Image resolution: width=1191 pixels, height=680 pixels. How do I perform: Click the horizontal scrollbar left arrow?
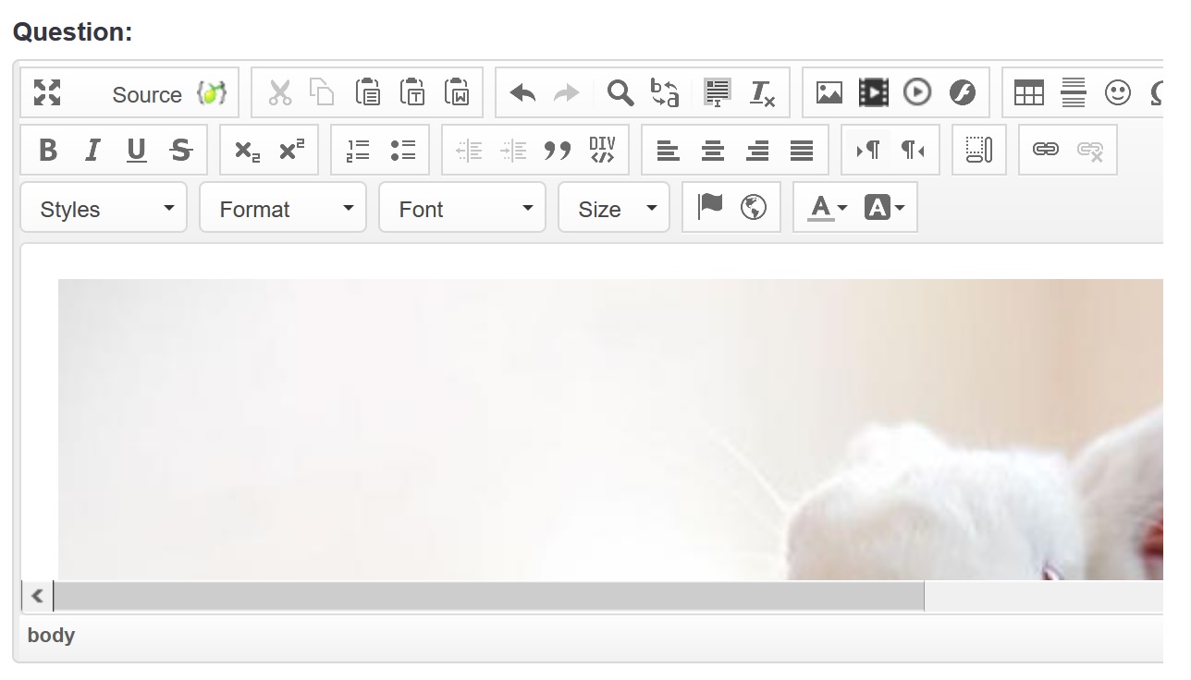37,596
